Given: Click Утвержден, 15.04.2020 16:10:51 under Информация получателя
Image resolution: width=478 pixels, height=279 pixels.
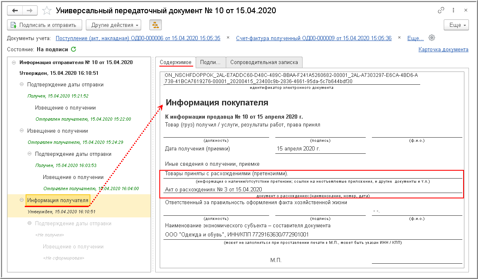Looking at the screenshot, I should coord(61,212).
